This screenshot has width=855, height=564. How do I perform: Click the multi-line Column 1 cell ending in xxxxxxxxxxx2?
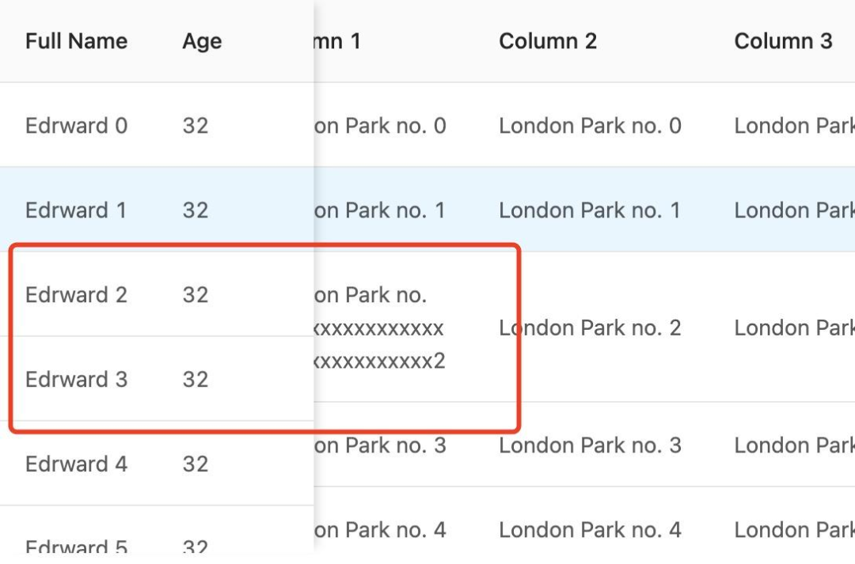coord(380,328)
